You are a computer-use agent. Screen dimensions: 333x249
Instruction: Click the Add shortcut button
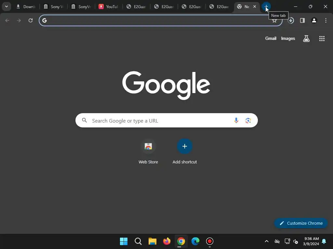point(185,152)
